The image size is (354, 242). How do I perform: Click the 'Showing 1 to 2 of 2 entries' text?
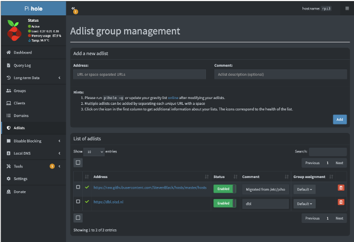(x=95, y=230)
